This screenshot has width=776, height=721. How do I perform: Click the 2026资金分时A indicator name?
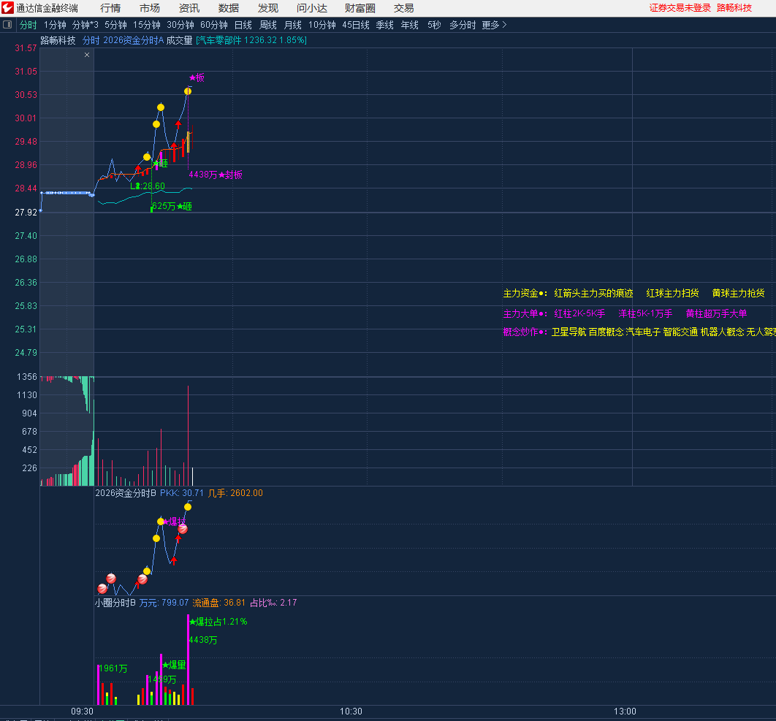tap(134, 40)
